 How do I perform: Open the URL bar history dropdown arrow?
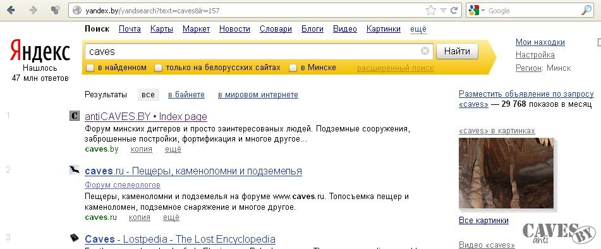click(443, 11)
